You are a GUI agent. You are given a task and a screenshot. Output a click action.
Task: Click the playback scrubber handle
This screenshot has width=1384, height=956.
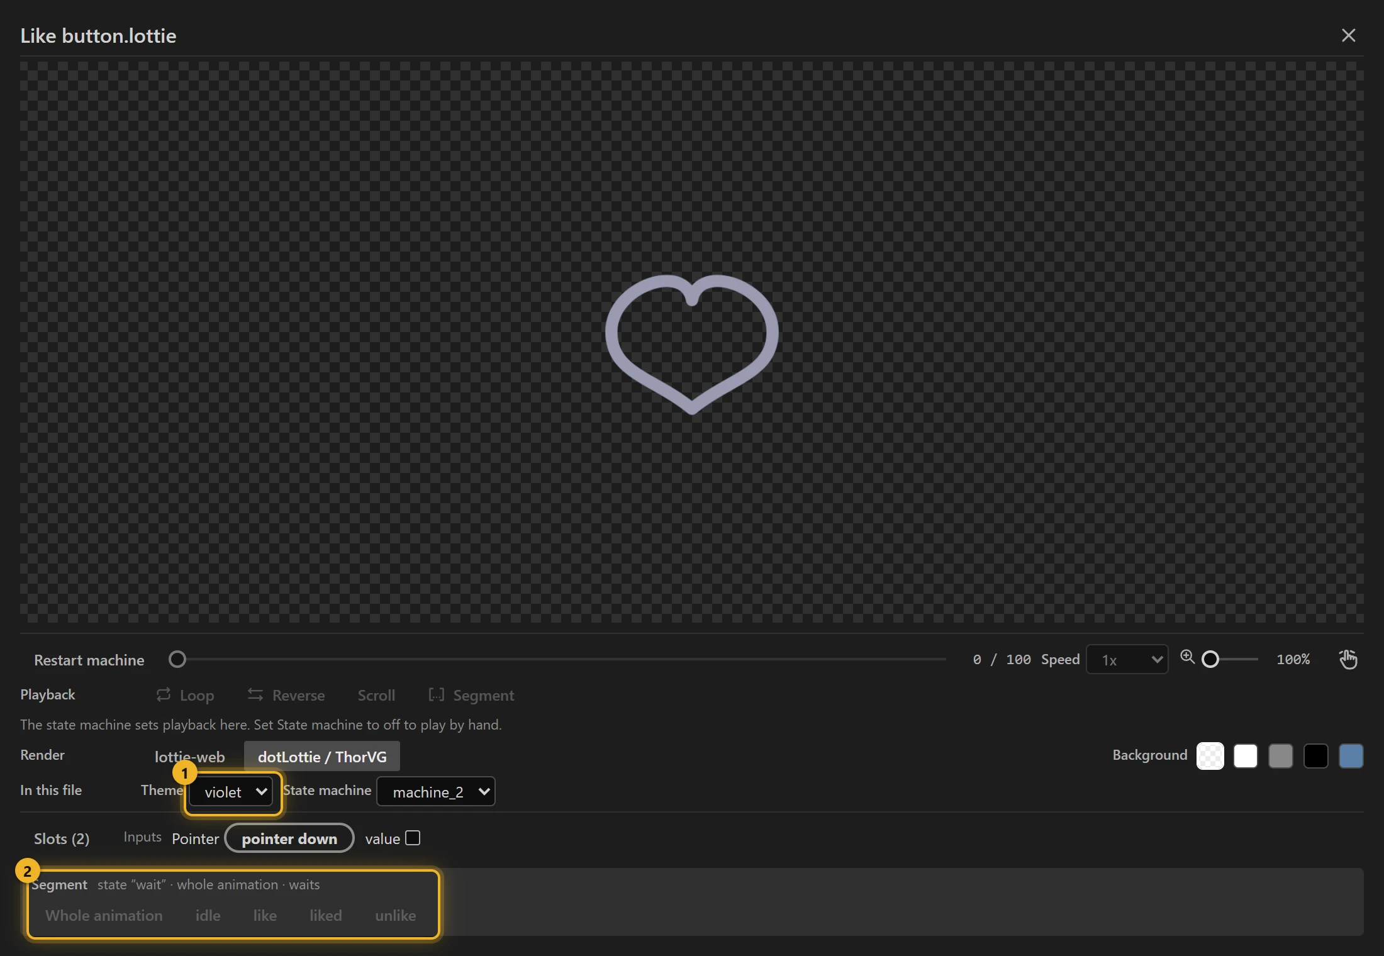pyautogui.click(x=177, y=659)
